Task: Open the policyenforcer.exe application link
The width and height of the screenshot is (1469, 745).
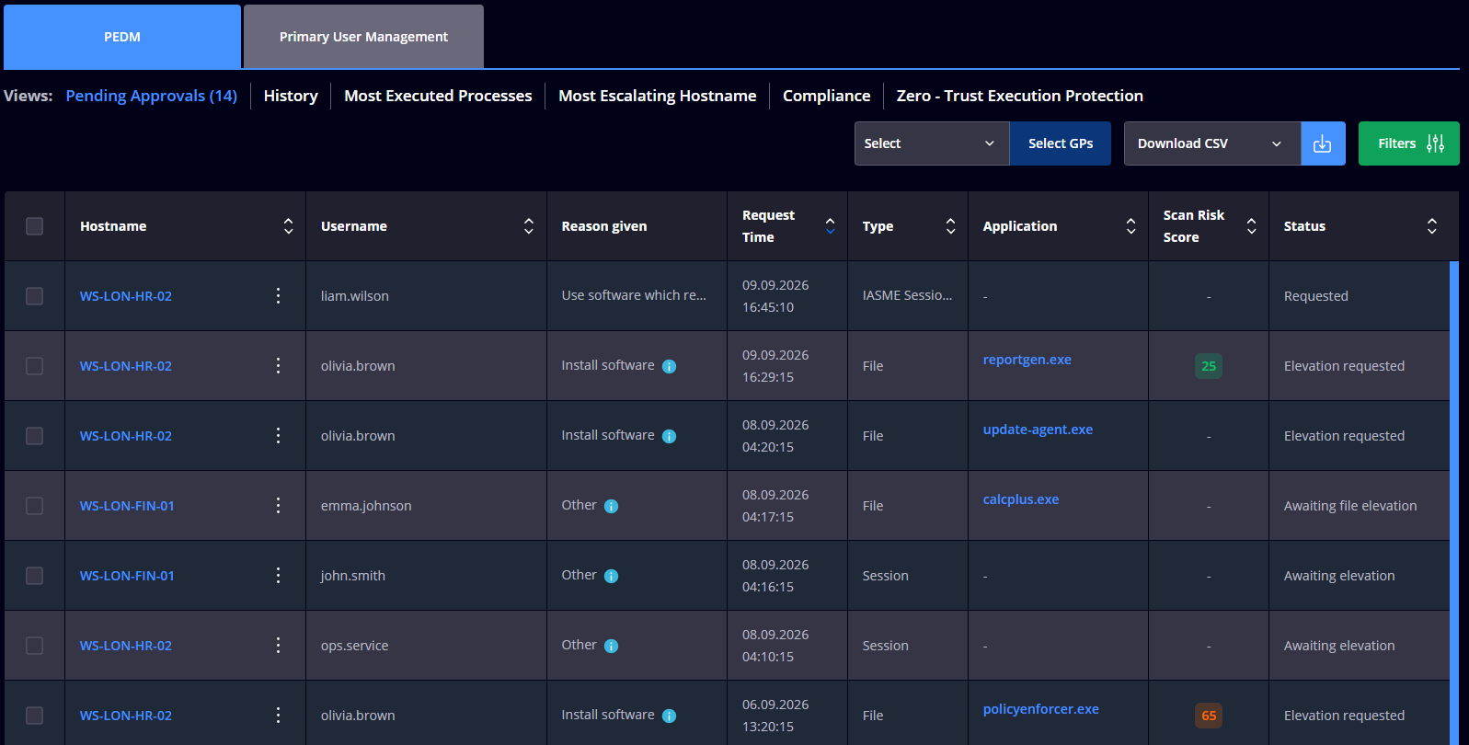Action: 1041,709
